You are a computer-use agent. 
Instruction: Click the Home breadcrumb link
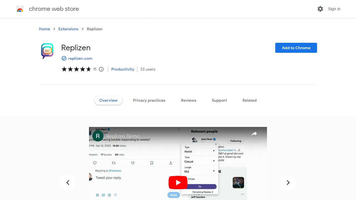[x=44, y=29]
